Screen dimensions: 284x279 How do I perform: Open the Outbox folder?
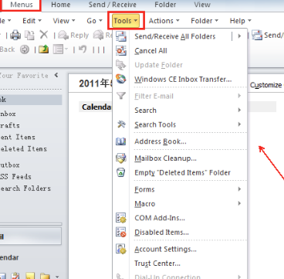click(x=10, y=165)
